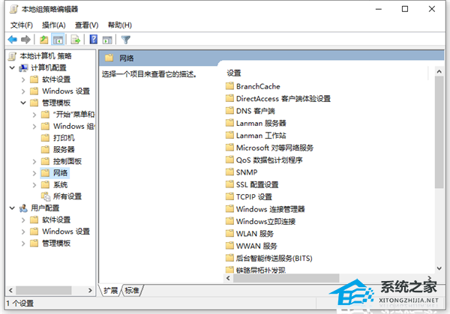The height and width of the screenshot is (314, 450).
Task: Click the Lanman 服务器 folder icon
Action: (229, 123)
